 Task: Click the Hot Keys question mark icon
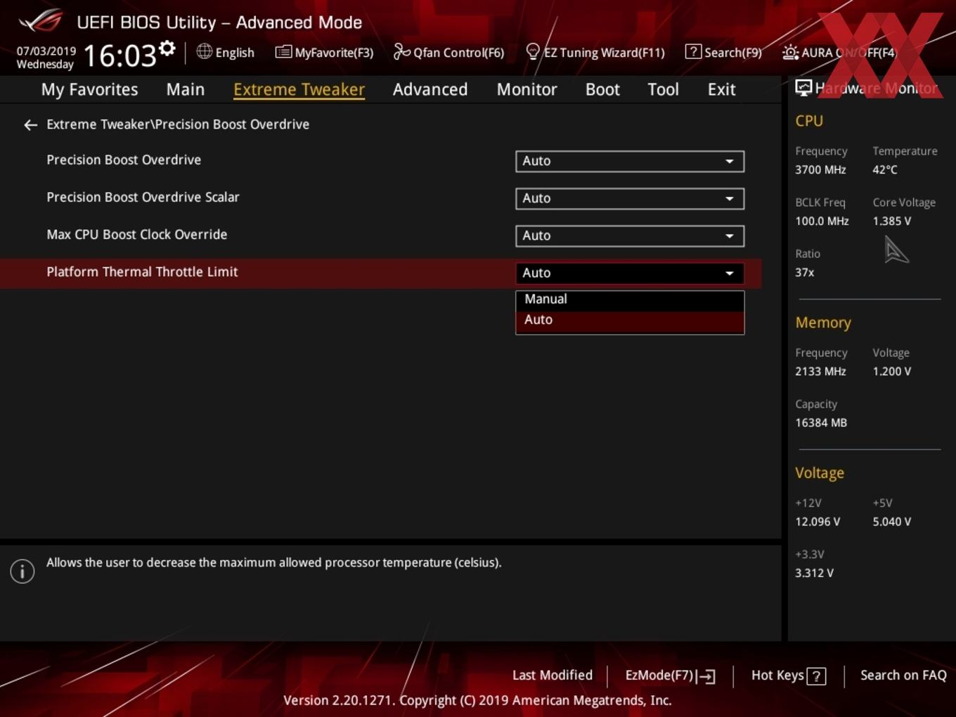(x=816, y=676)
